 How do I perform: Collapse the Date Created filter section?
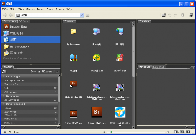click(3, 104)
